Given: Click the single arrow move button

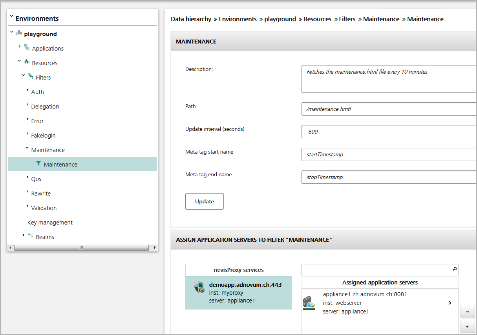Looking at the screenshot, I should (468, 312).
